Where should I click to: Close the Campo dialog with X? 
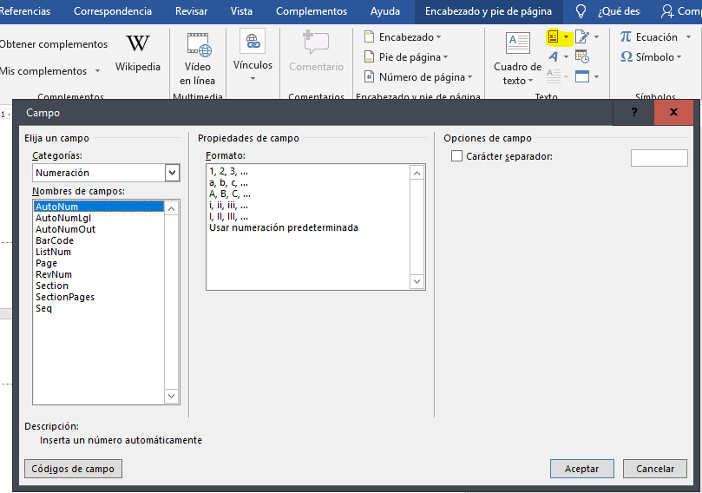tap(673, 112)
